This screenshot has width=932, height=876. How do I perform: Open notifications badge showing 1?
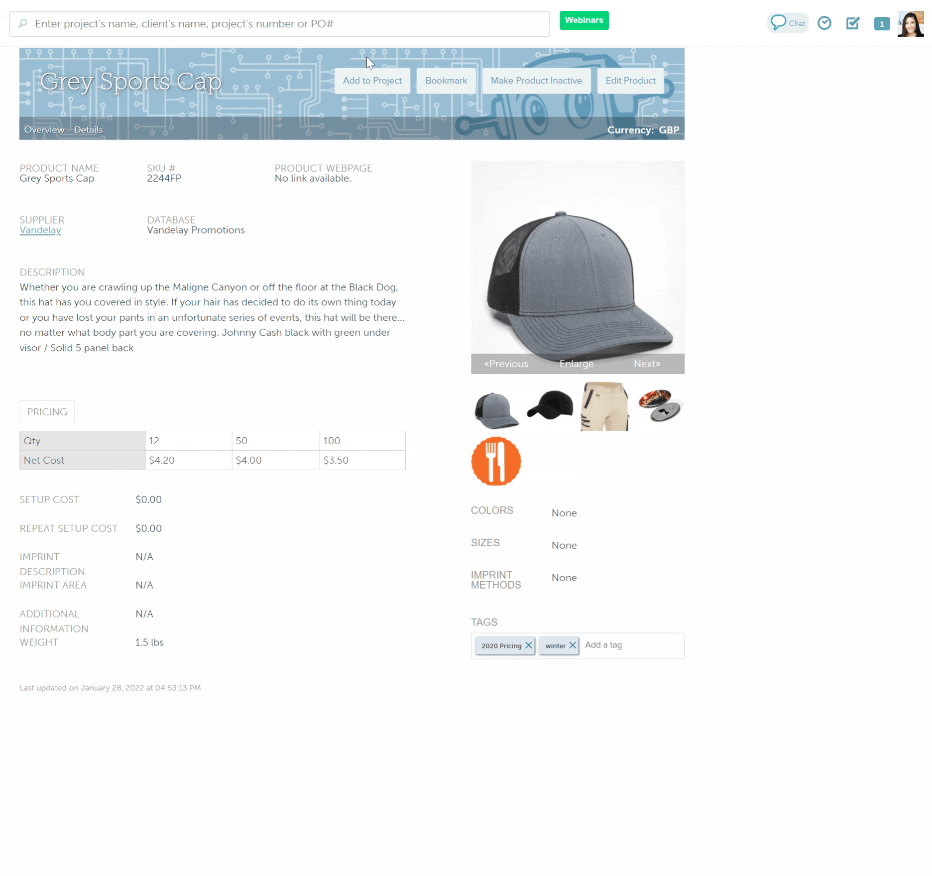point(882,24)
